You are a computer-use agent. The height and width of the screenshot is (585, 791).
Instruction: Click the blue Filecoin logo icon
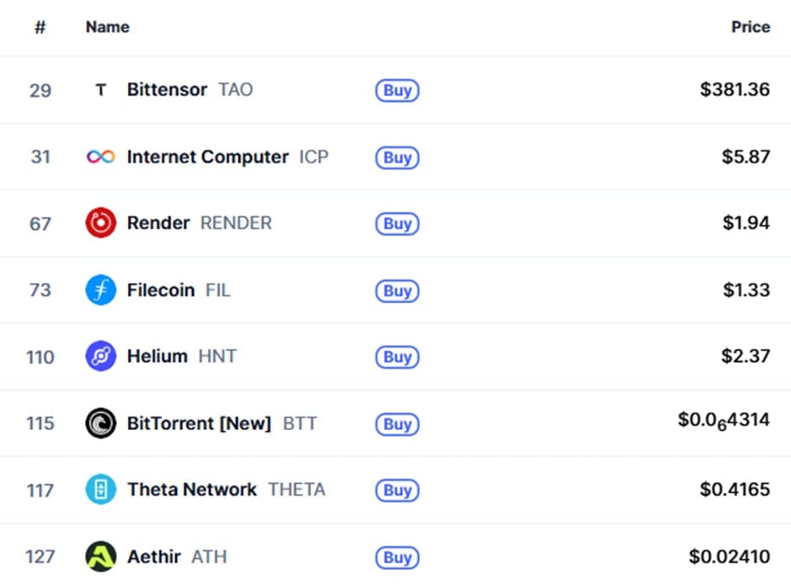pos(101,290)
